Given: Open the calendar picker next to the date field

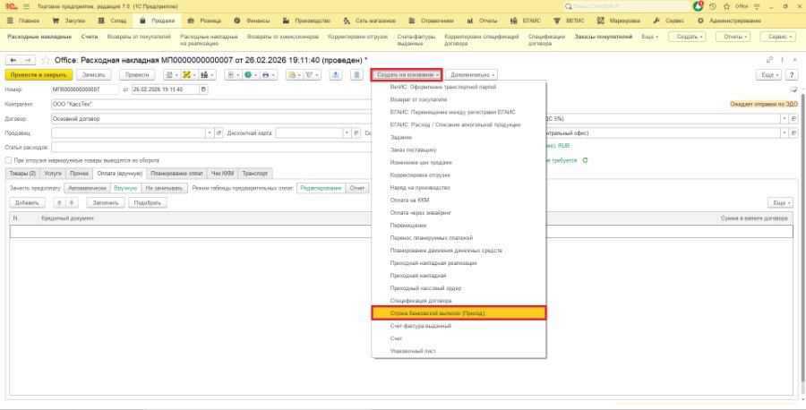Looking at the screenshot, I should point(203,90).
